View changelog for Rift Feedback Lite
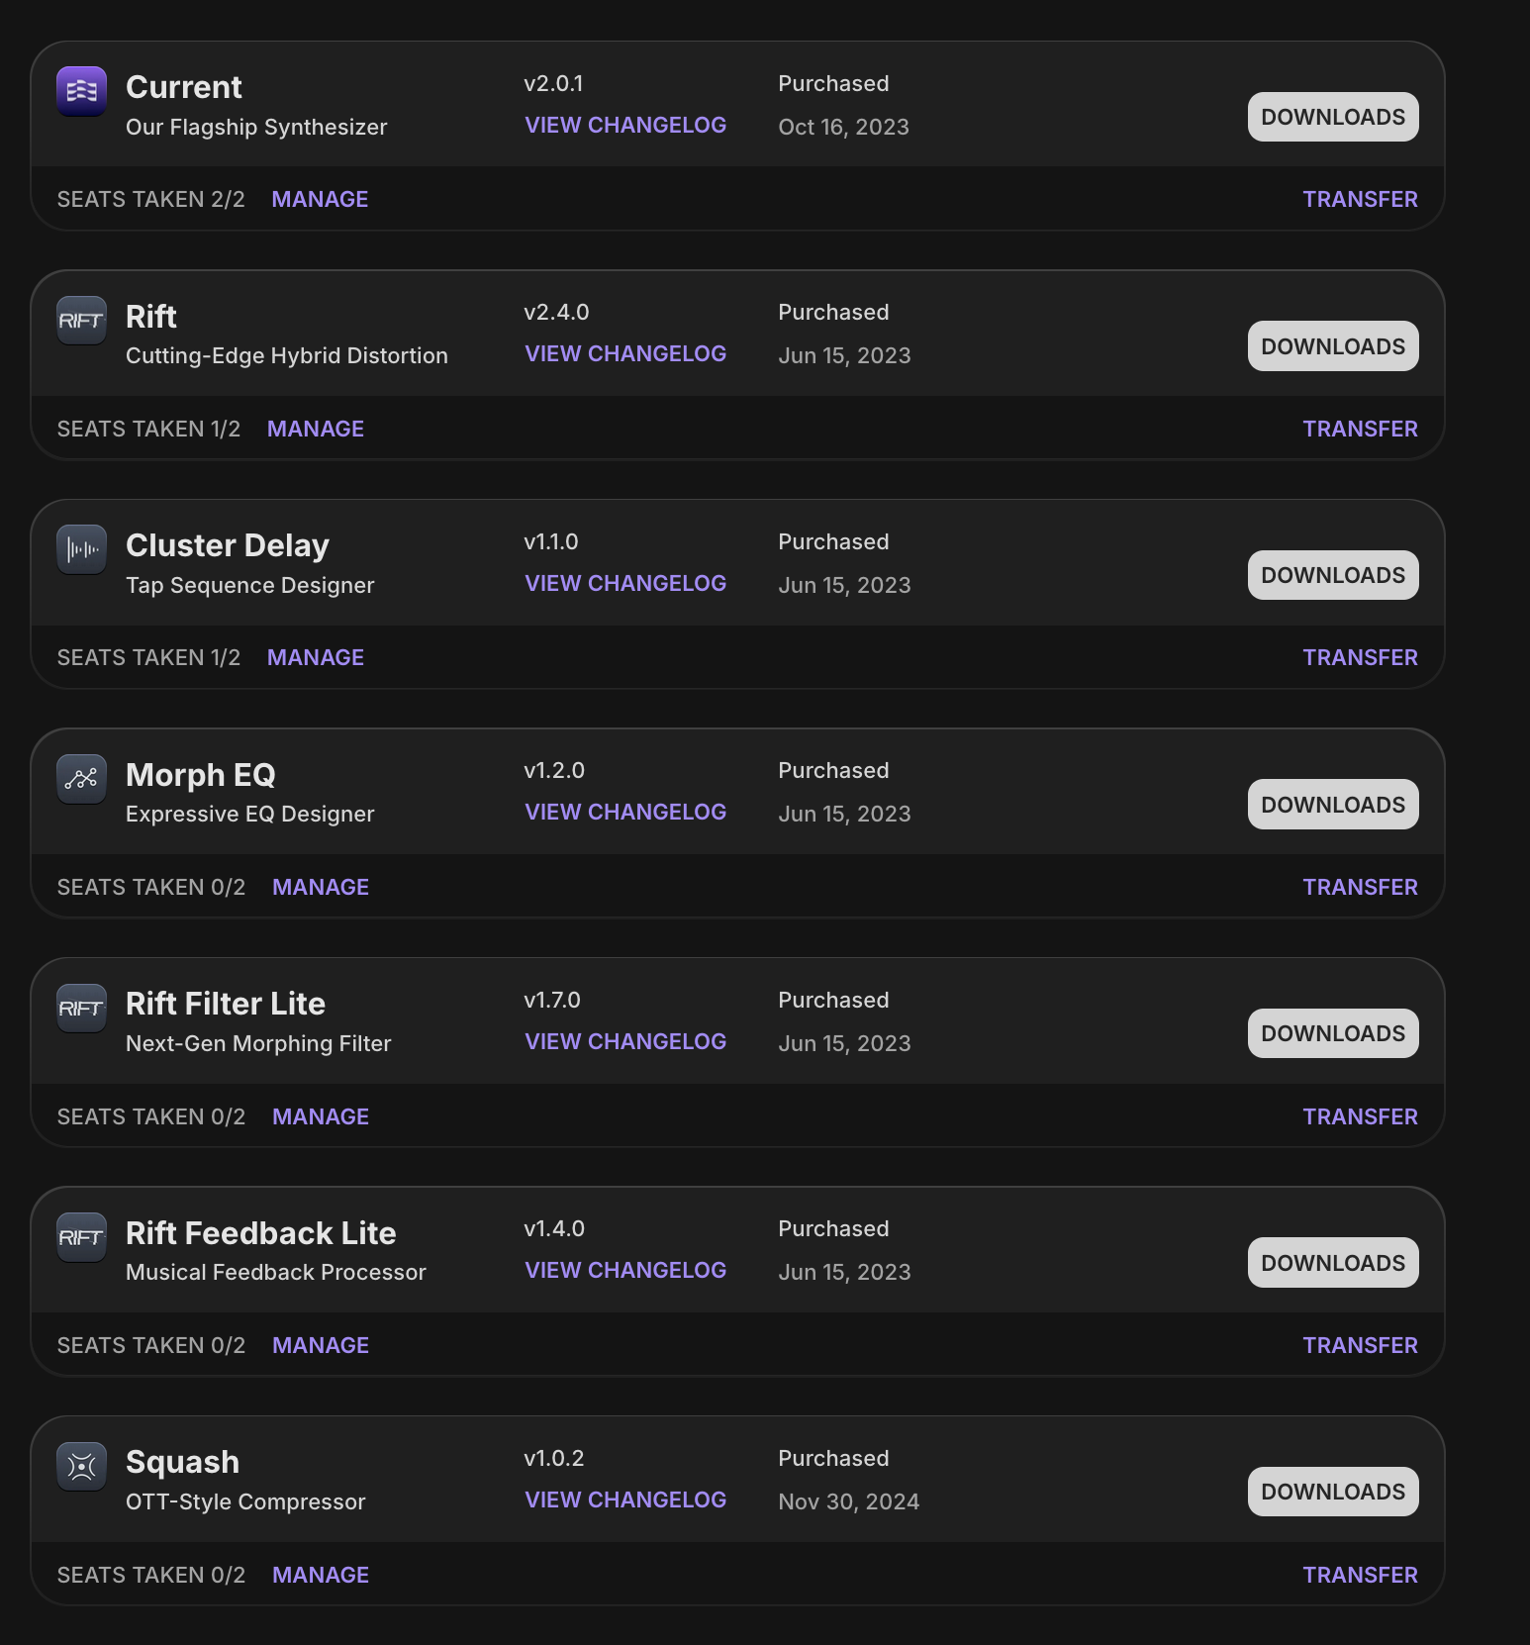The image size is (1530, 1645). tap(625, 1271)
